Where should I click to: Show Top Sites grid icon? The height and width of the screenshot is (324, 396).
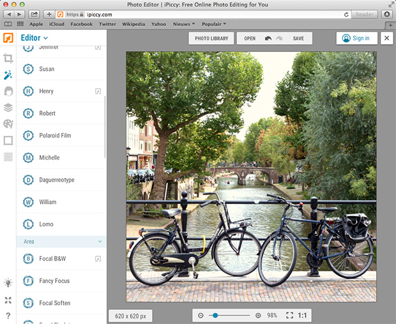[20, 24]
